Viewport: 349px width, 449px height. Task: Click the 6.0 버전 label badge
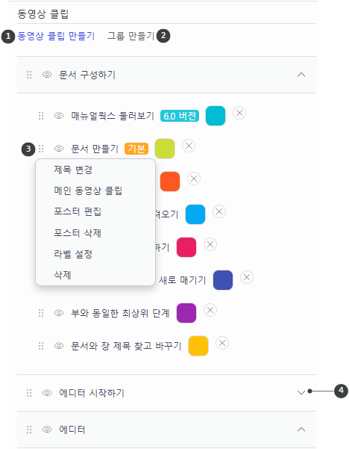[180, 116]
